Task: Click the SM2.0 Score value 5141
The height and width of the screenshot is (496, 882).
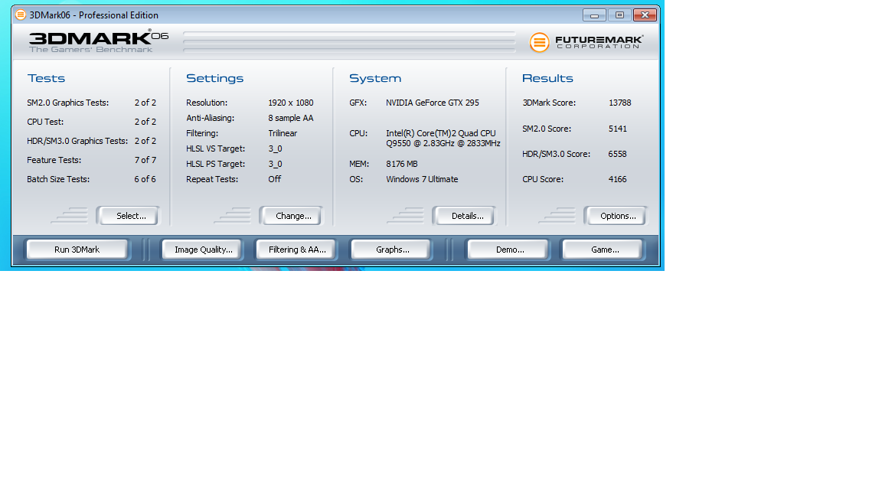Action: [x=618, y=129]
